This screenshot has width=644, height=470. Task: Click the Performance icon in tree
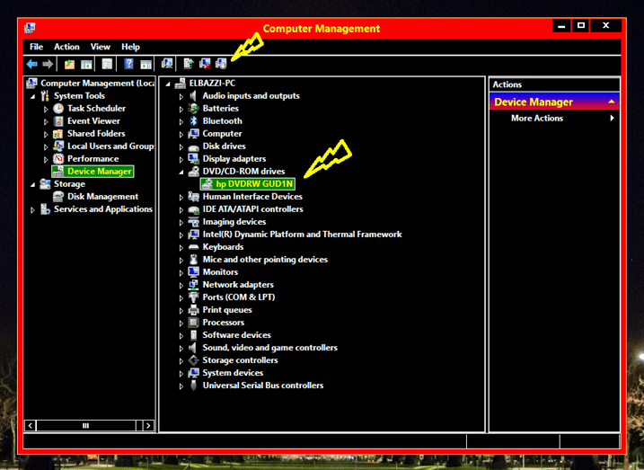(x=58, y=158)
